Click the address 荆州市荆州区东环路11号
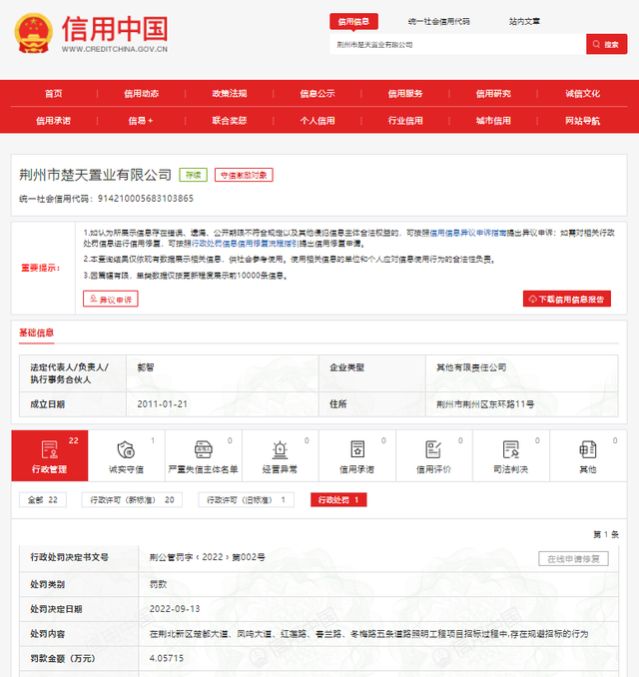This screenshot has height=677, width=639. click(485, 404)
